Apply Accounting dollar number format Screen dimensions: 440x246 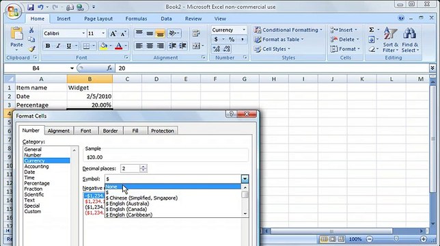click(x=216, y=40)
